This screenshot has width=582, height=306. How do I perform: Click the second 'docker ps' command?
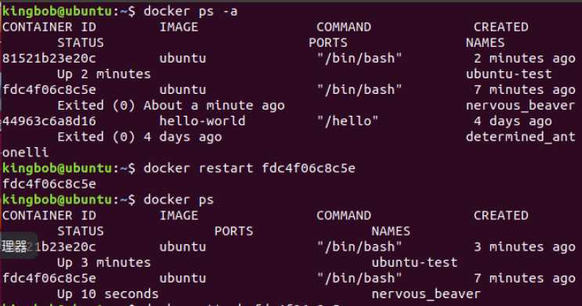179,200
